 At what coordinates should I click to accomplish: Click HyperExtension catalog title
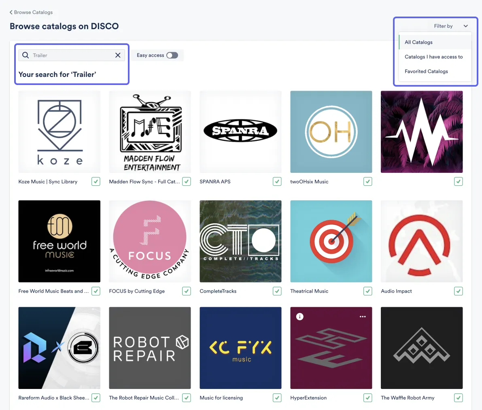(308, 398)
